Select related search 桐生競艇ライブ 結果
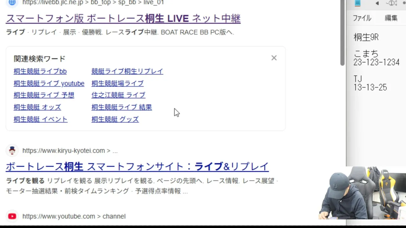Screen dimensions: 406x228 tap(121, 107)
